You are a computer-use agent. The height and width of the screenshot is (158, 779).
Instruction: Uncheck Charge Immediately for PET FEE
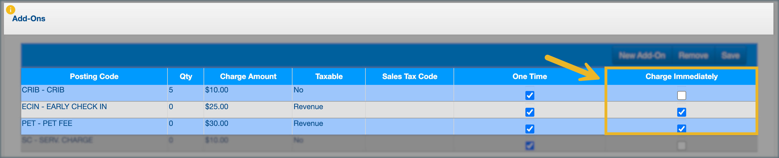681,128
